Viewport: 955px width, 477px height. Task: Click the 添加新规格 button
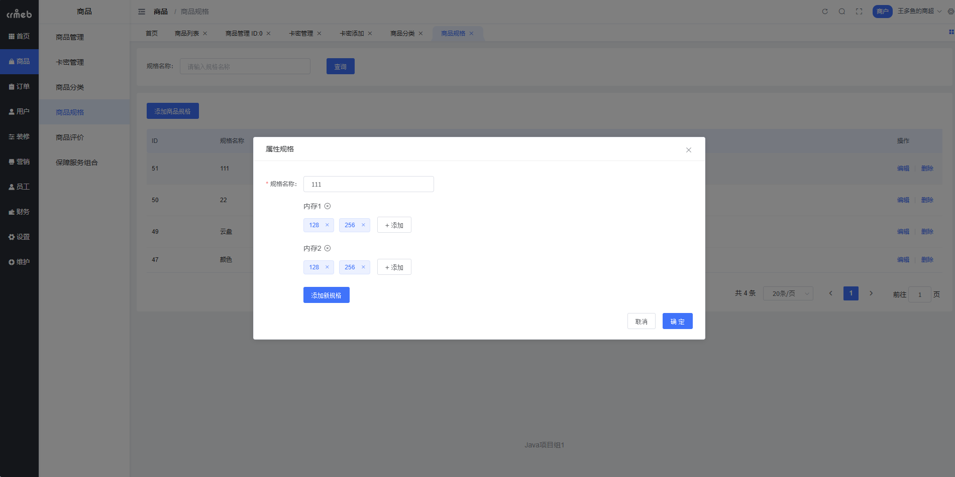pyautogui.click(x=326, y=295)
